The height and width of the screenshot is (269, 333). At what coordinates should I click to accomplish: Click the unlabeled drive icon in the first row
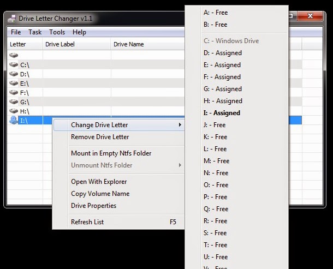14,55
